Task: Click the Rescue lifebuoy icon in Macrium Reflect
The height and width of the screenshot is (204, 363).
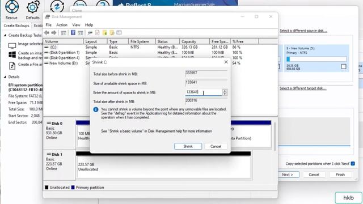Action: pos(11,7)
